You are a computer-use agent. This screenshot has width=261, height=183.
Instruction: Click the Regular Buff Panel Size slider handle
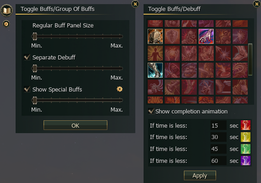coord(34,36)
